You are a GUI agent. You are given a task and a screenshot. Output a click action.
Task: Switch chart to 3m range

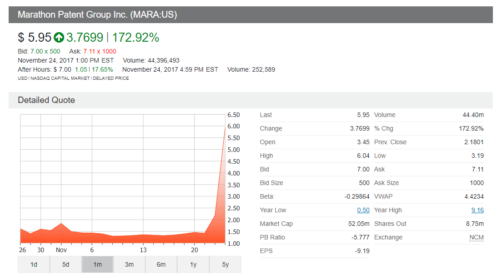pyautogui.click(x=129, y=264)
